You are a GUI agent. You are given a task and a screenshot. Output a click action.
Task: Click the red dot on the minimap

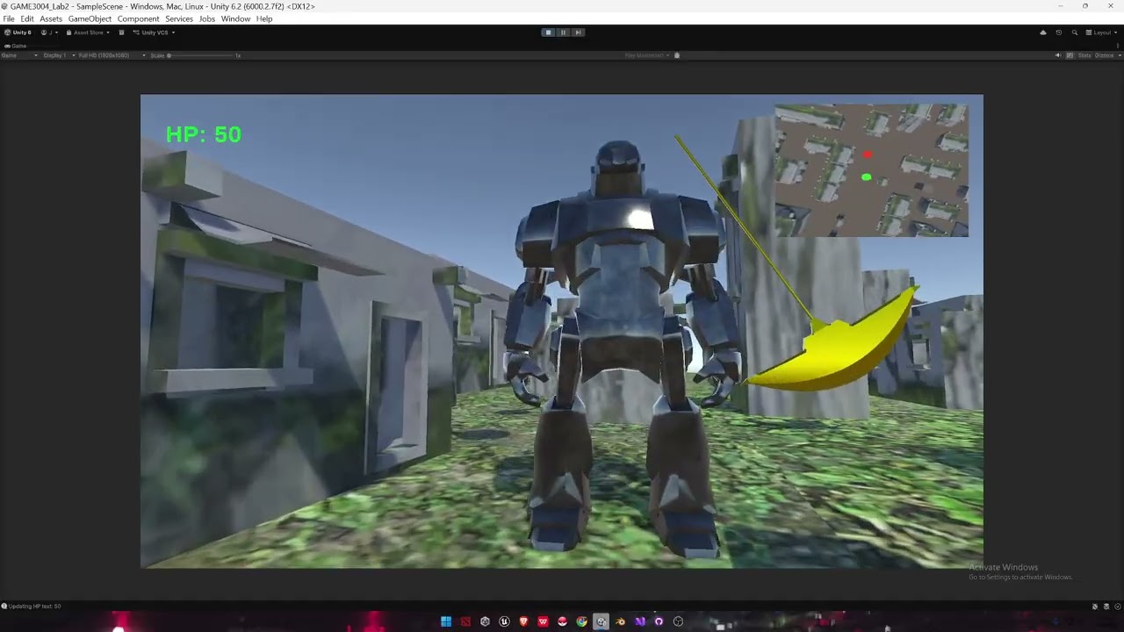tap(868, 155)
